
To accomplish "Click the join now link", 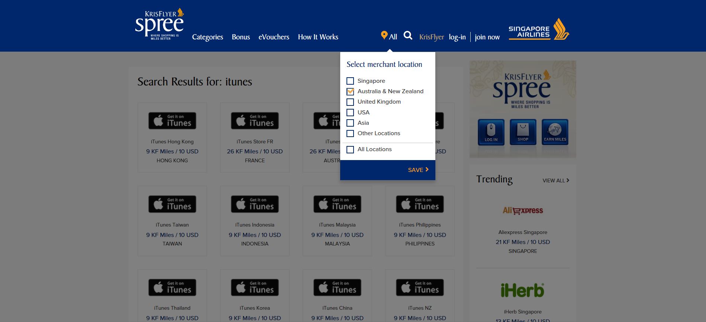I will [487, 37].
